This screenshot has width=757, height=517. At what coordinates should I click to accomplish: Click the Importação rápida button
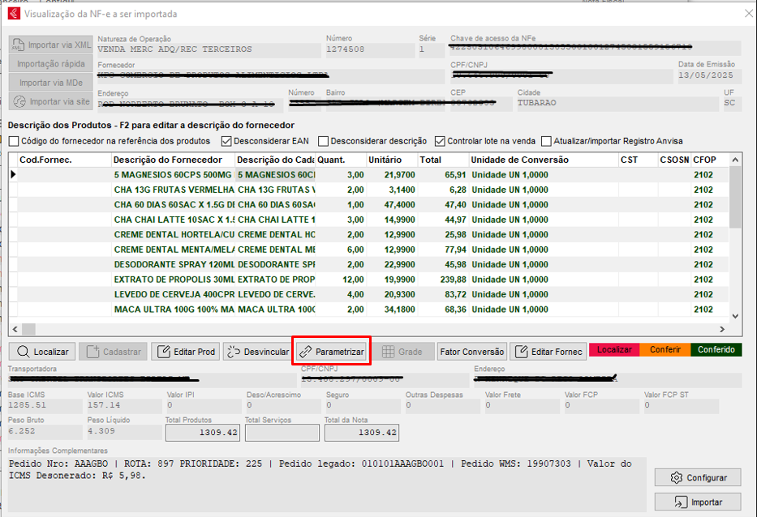(51, 64)
